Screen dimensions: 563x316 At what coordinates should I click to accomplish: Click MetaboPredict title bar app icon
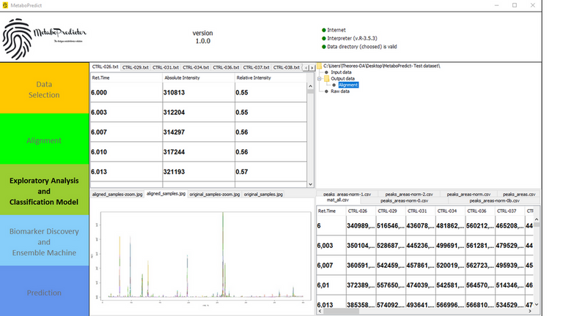click(x=5, y=5)
